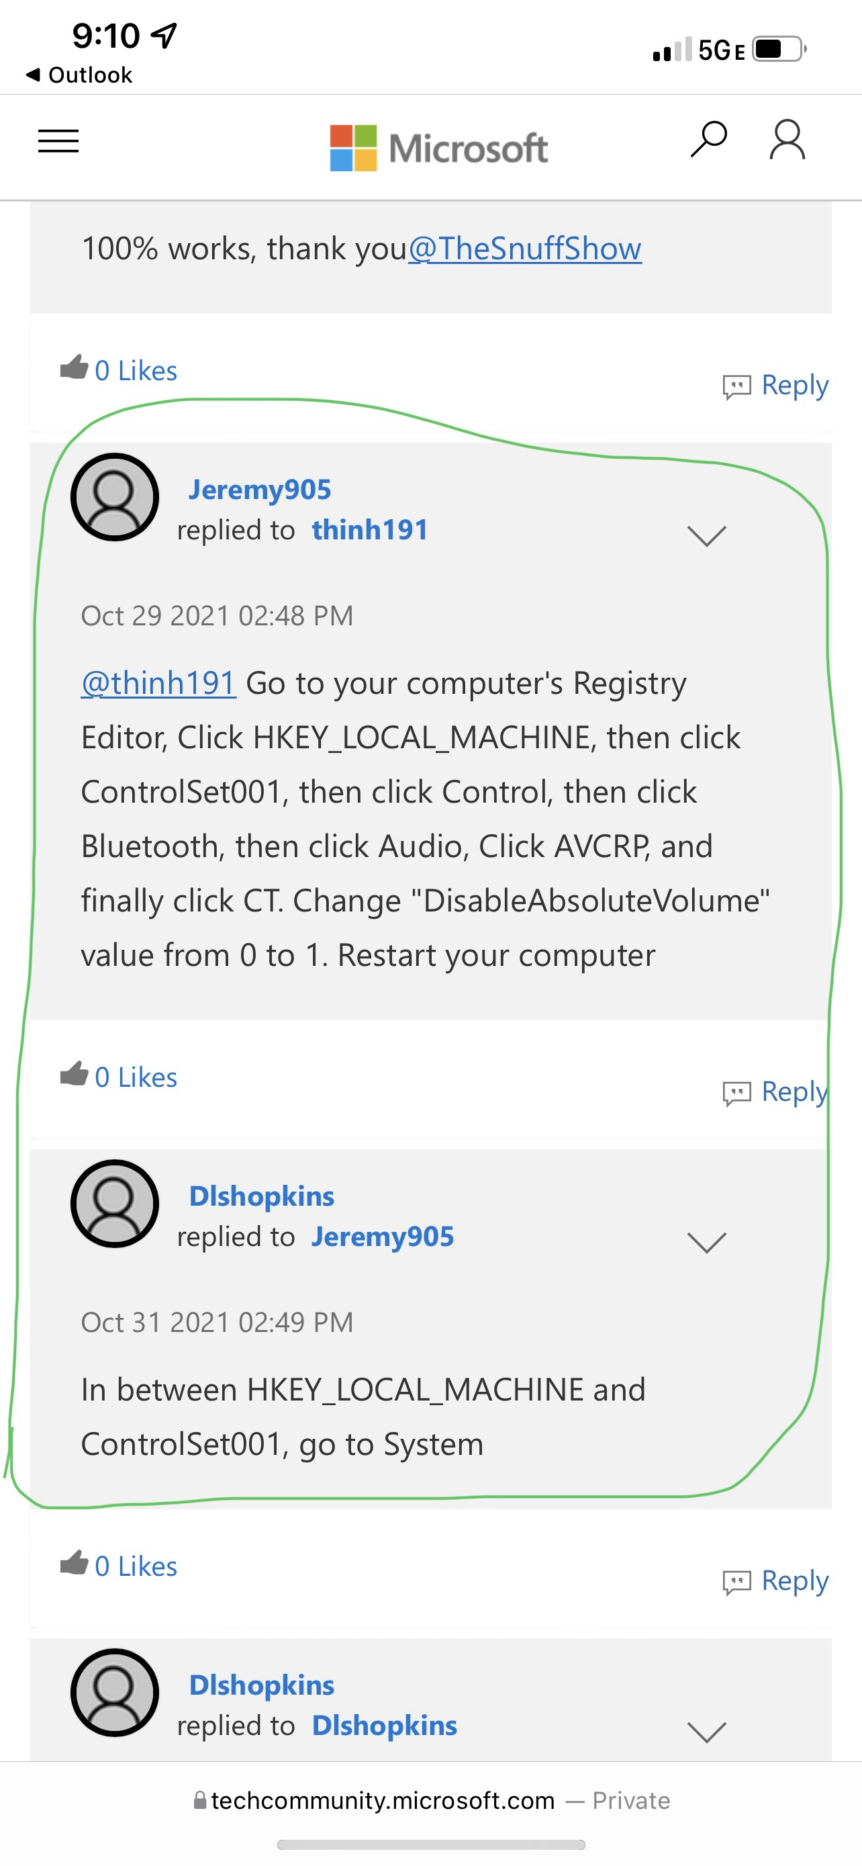This screenshot has height=1866, width=862.
Task: Reply to Dlshopkins System key comment
Action: [775, 1581]
